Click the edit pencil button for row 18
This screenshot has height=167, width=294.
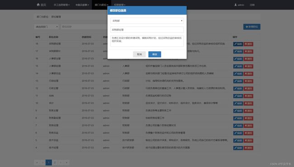coord(238,44)
